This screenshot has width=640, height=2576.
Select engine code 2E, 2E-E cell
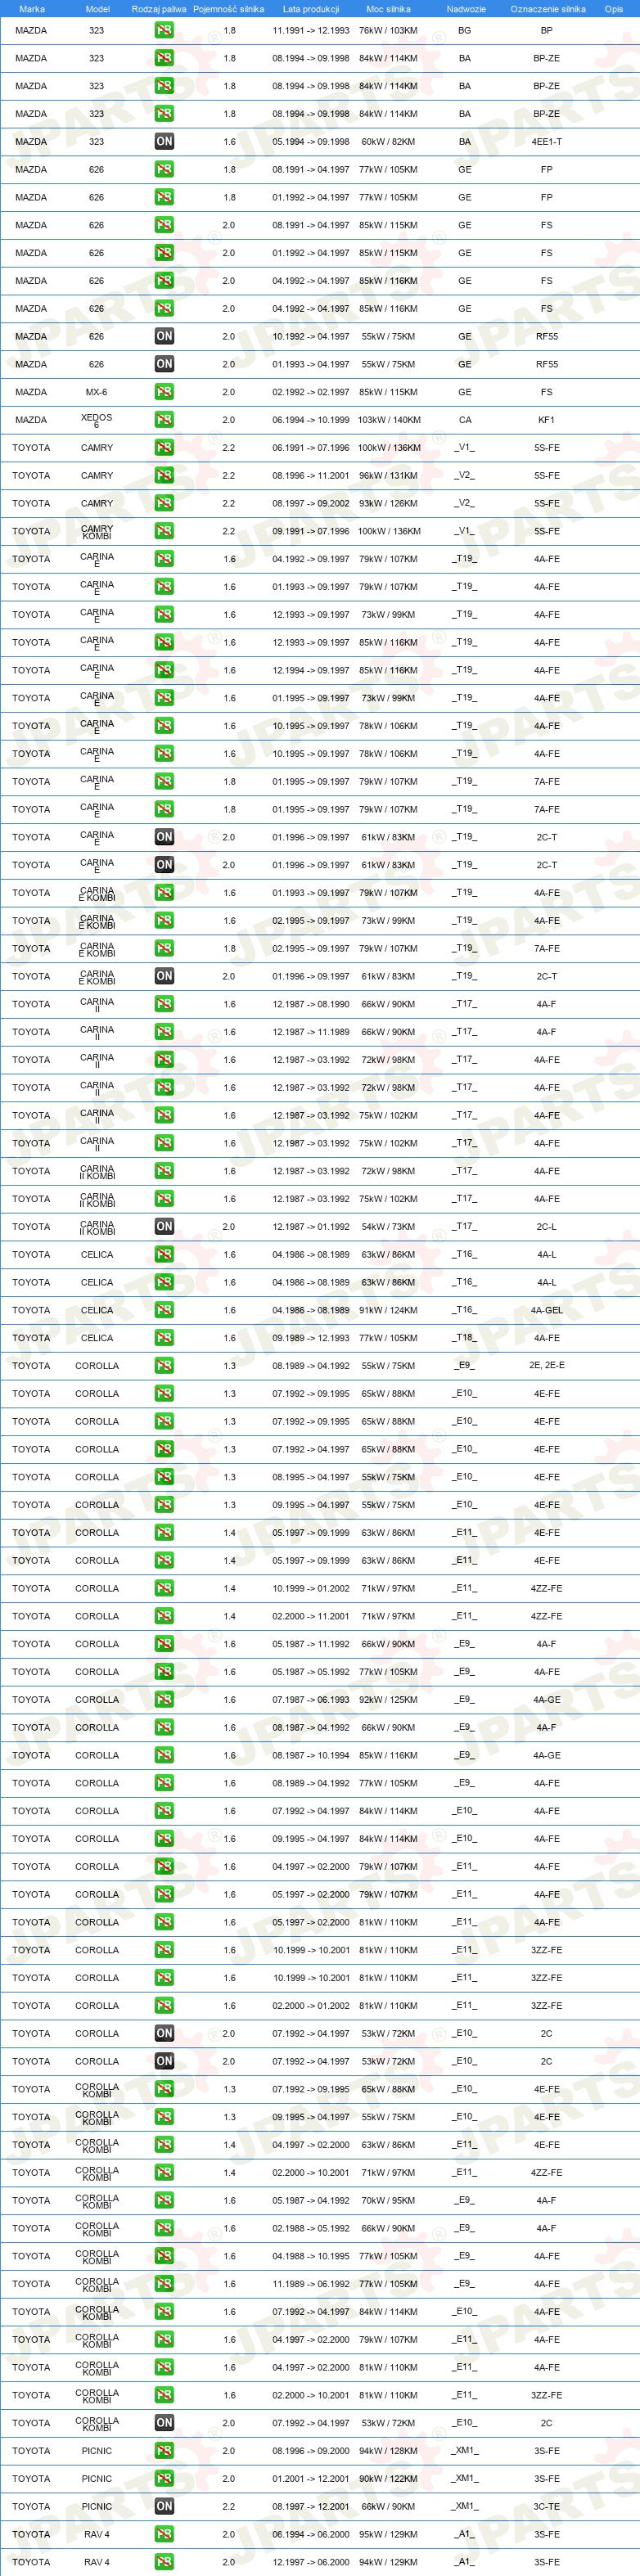(547, 1365)
